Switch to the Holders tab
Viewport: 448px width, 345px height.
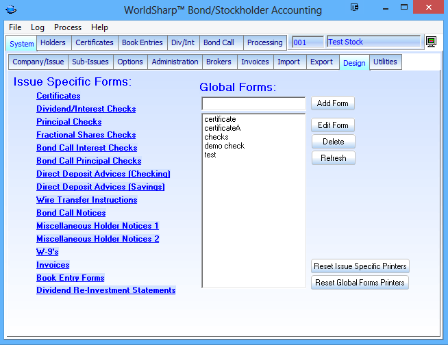53,42
